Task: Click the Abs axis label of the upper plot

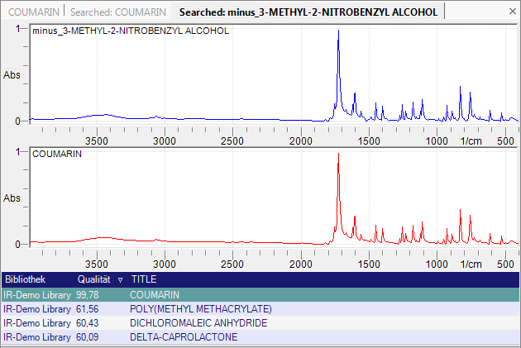Action: point(12,75)
